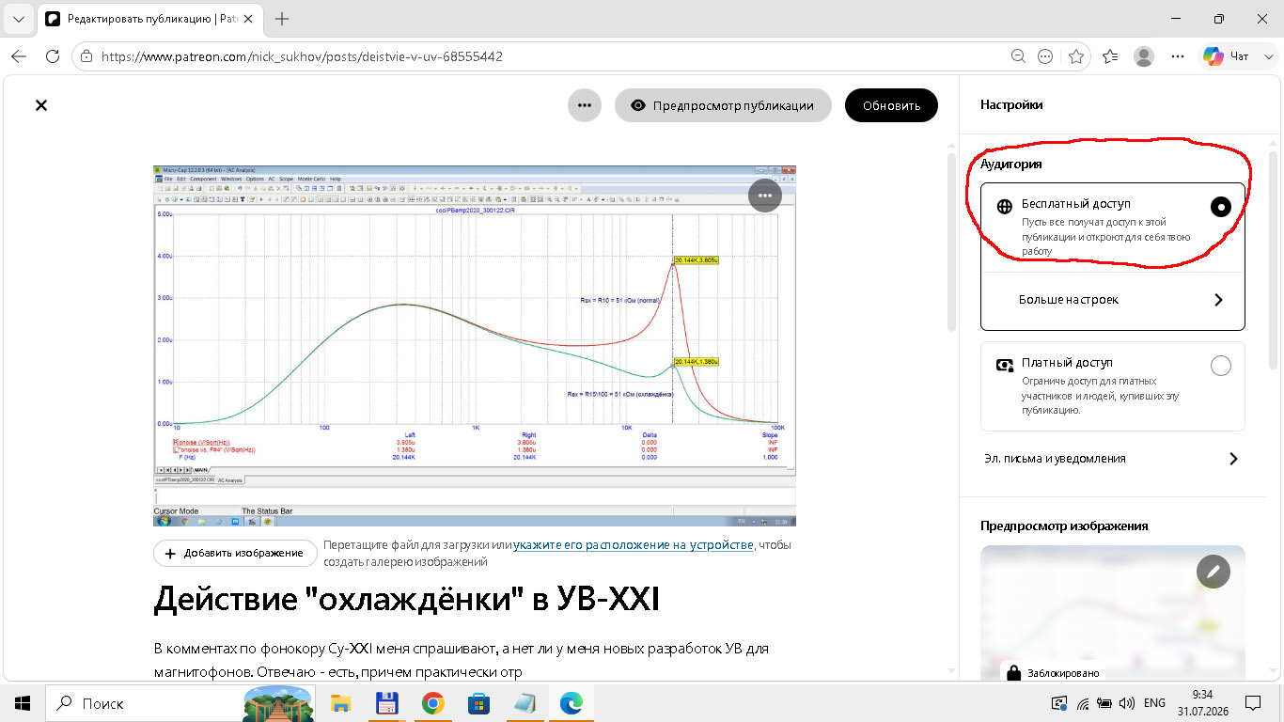Screen dimensions: 1284x722
Task: Click the address-bar icon left of the favorites star
Action: (x=1045, y=56)
